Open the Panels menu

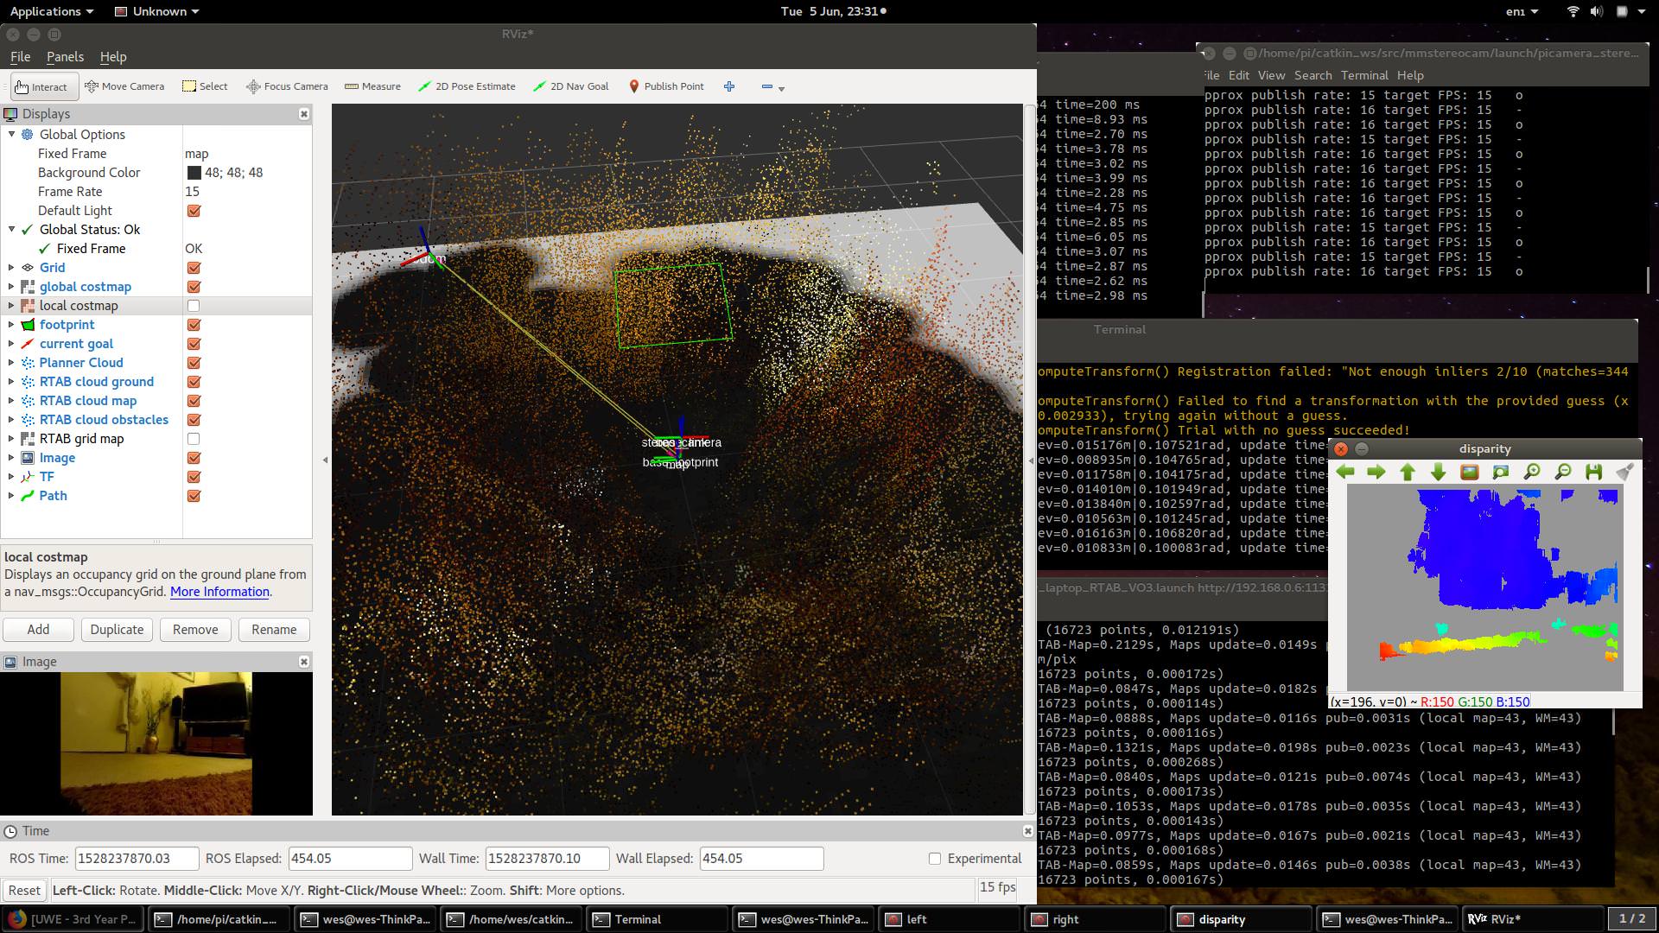coord(65,57)
